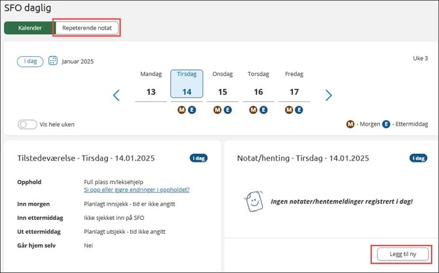Open the Repeterende notat tab
The width and height of the screenshot is (439, 273).
86,28
